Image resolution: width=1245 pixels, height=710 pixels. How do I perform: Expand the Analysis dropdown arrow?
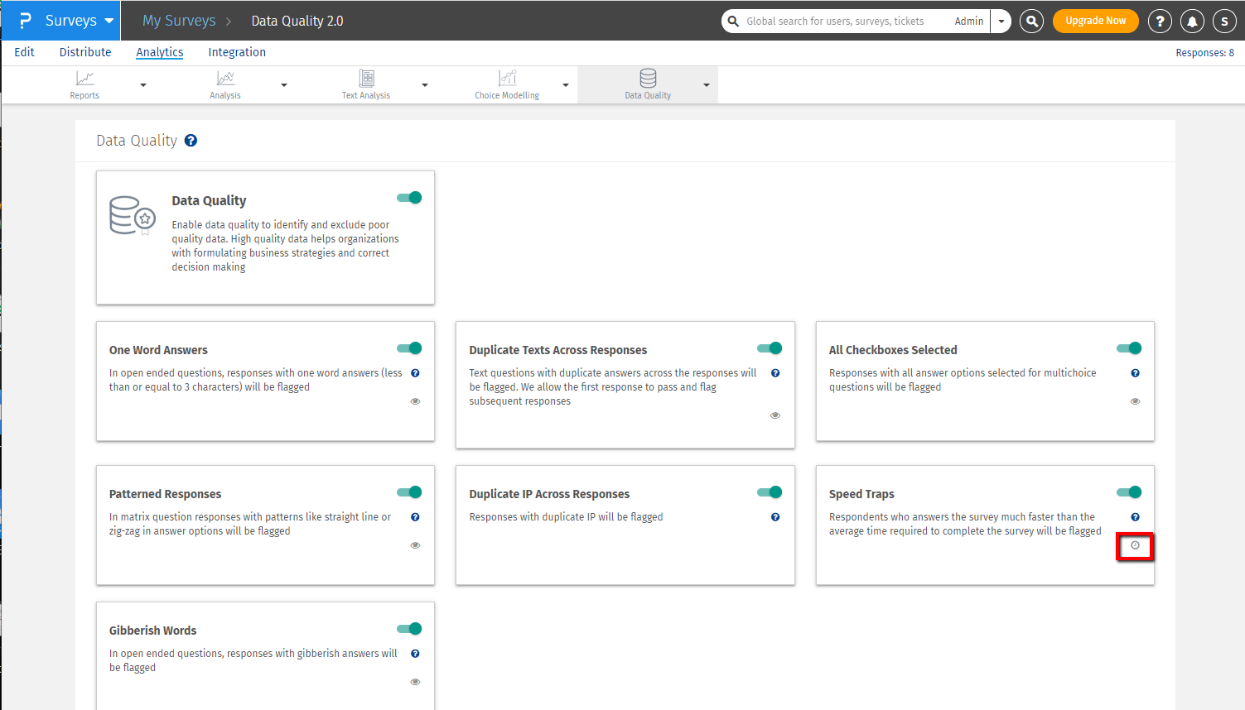tap(284, 85)
